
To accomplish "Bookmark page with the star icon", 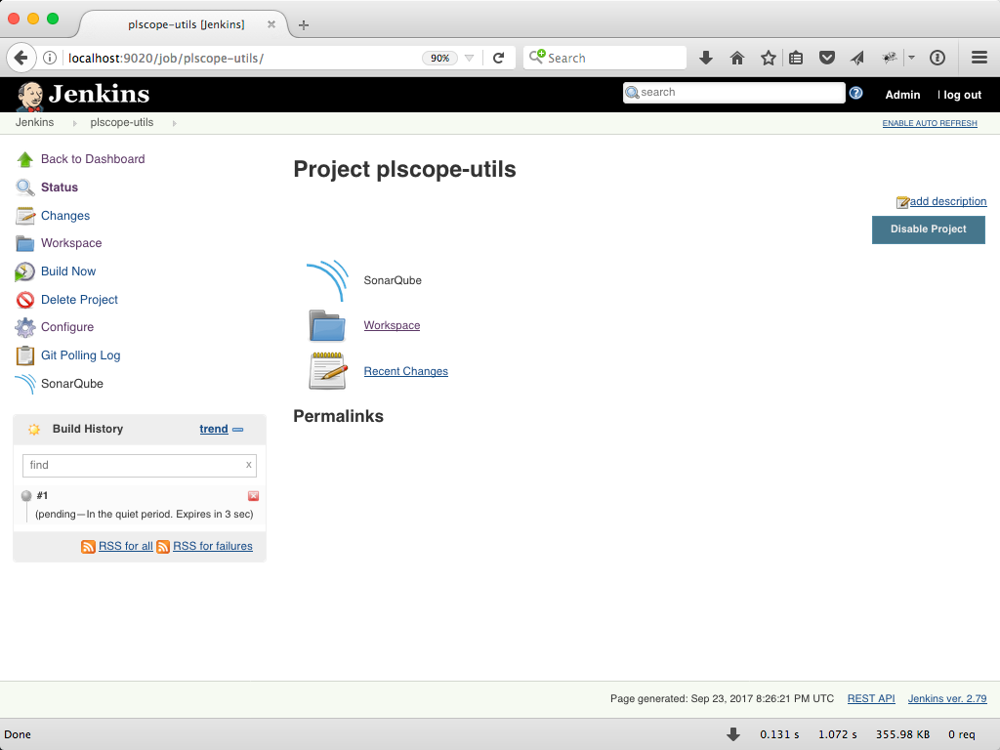I will point(769,58).
